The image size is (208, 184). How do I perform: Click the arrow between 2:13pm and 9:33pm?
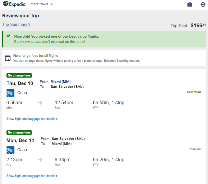[x=40, y=160]
